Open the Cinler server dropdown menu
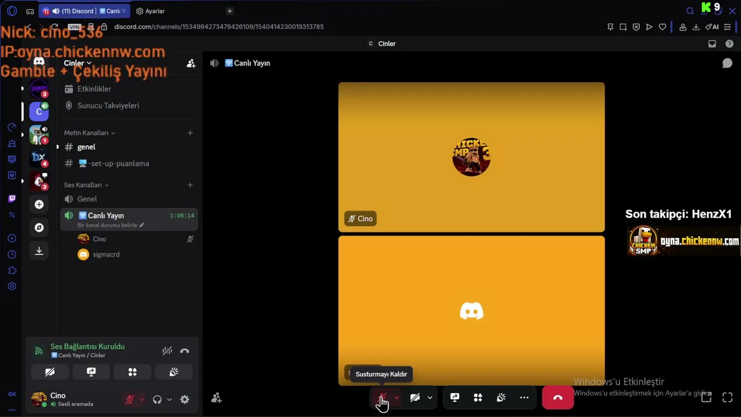 [78, 63]
